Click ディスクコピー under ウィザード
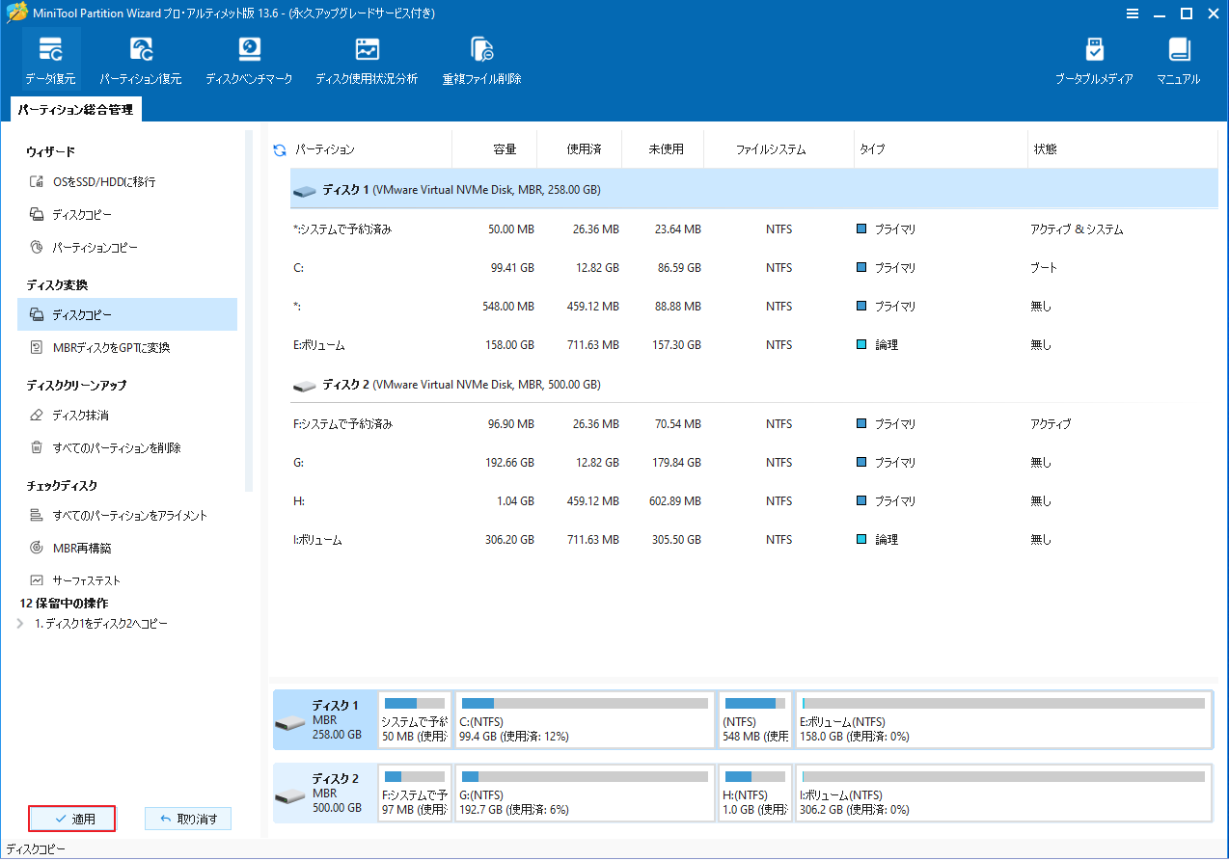This screenshot has height=861, width=1229. [x=70, y=214]
